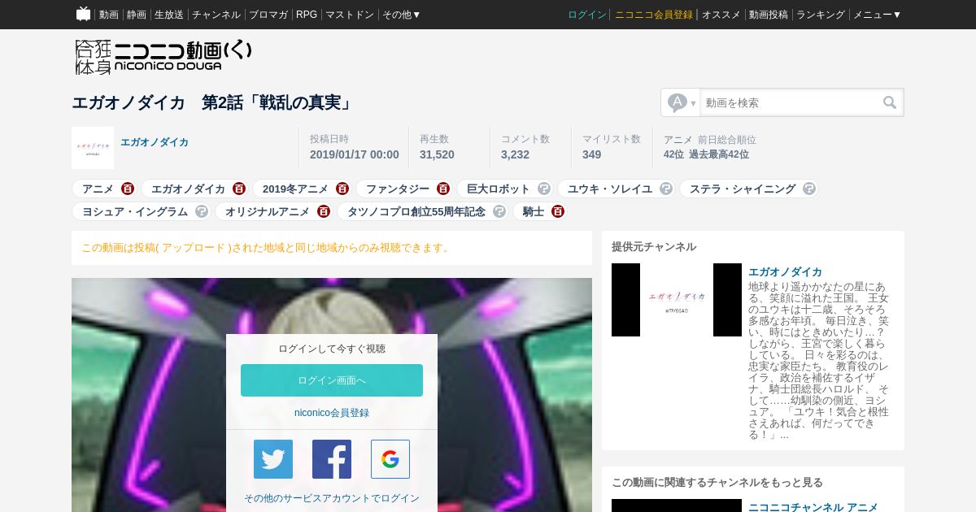Open オススメ in top bar
This screenshot has height=512, width=976.
pos(721,15)
